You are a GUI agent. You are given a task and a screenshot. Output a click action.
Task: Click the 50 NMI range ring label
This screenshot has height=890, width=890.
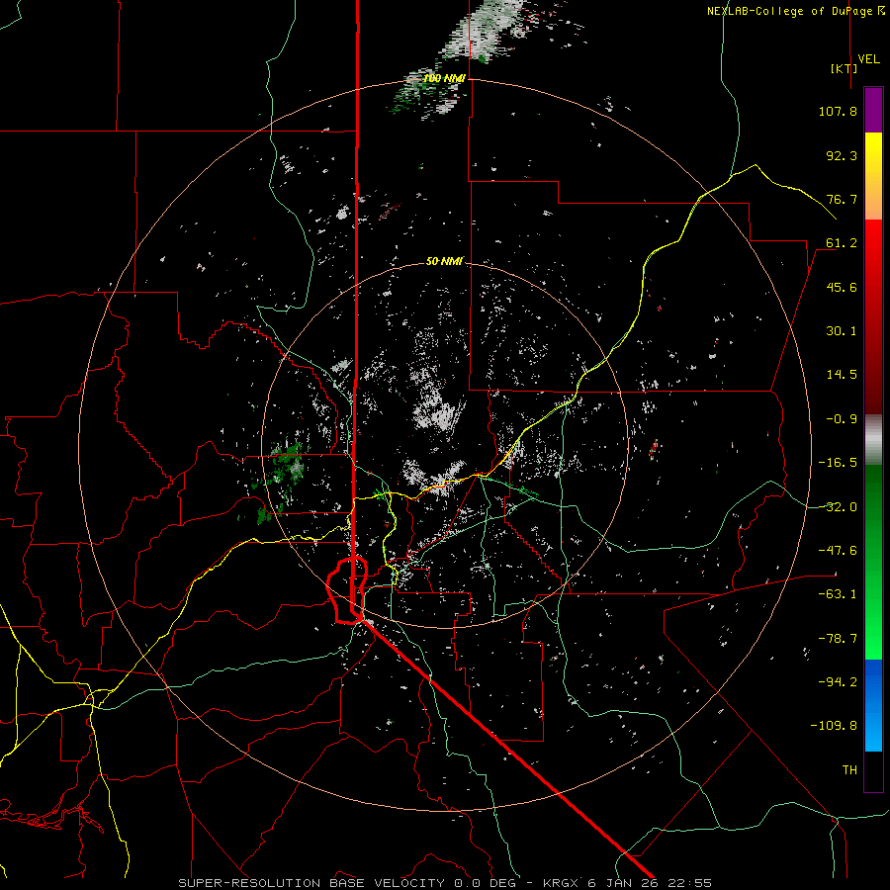[444, 262]
